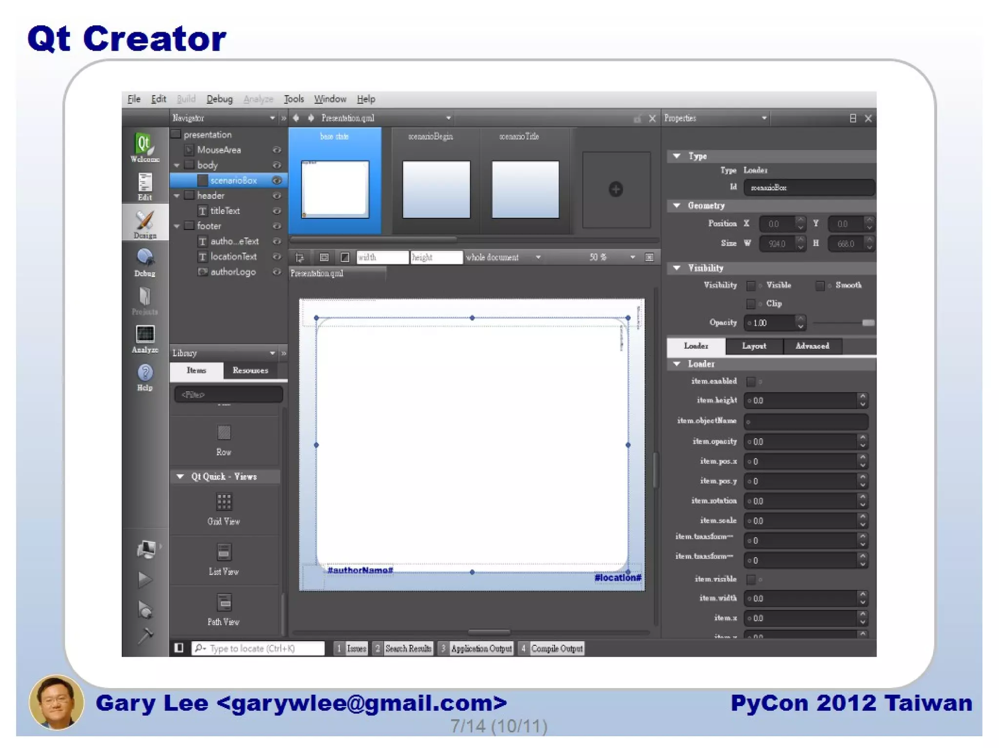Open the Compile Output pane
Image resolution: width=999 pixels, height=748 pixels.
[556, 648]
